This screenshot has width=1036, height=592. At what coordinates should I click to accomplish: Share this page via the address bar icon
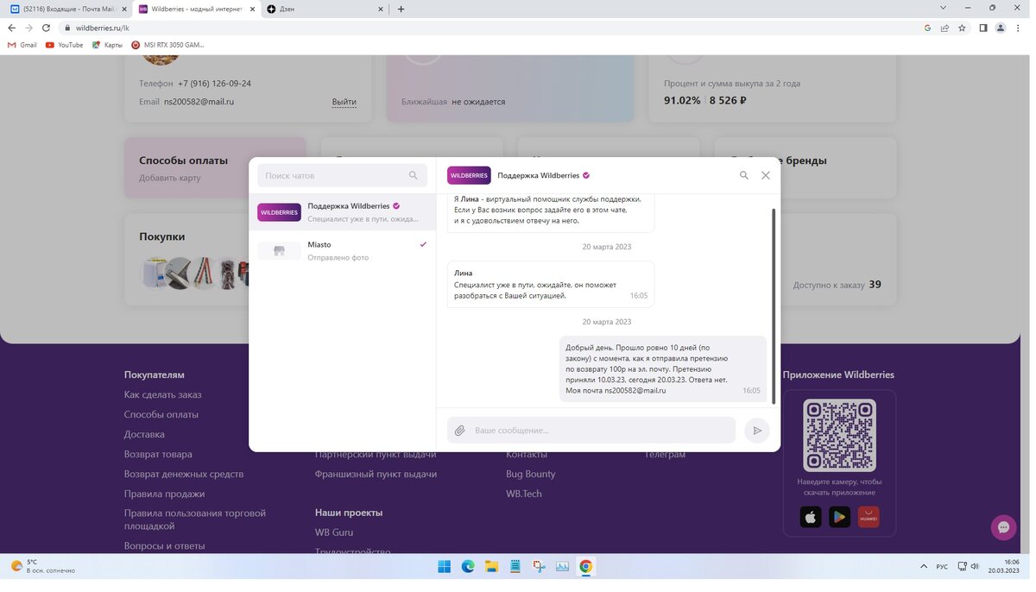coord(945,28)
